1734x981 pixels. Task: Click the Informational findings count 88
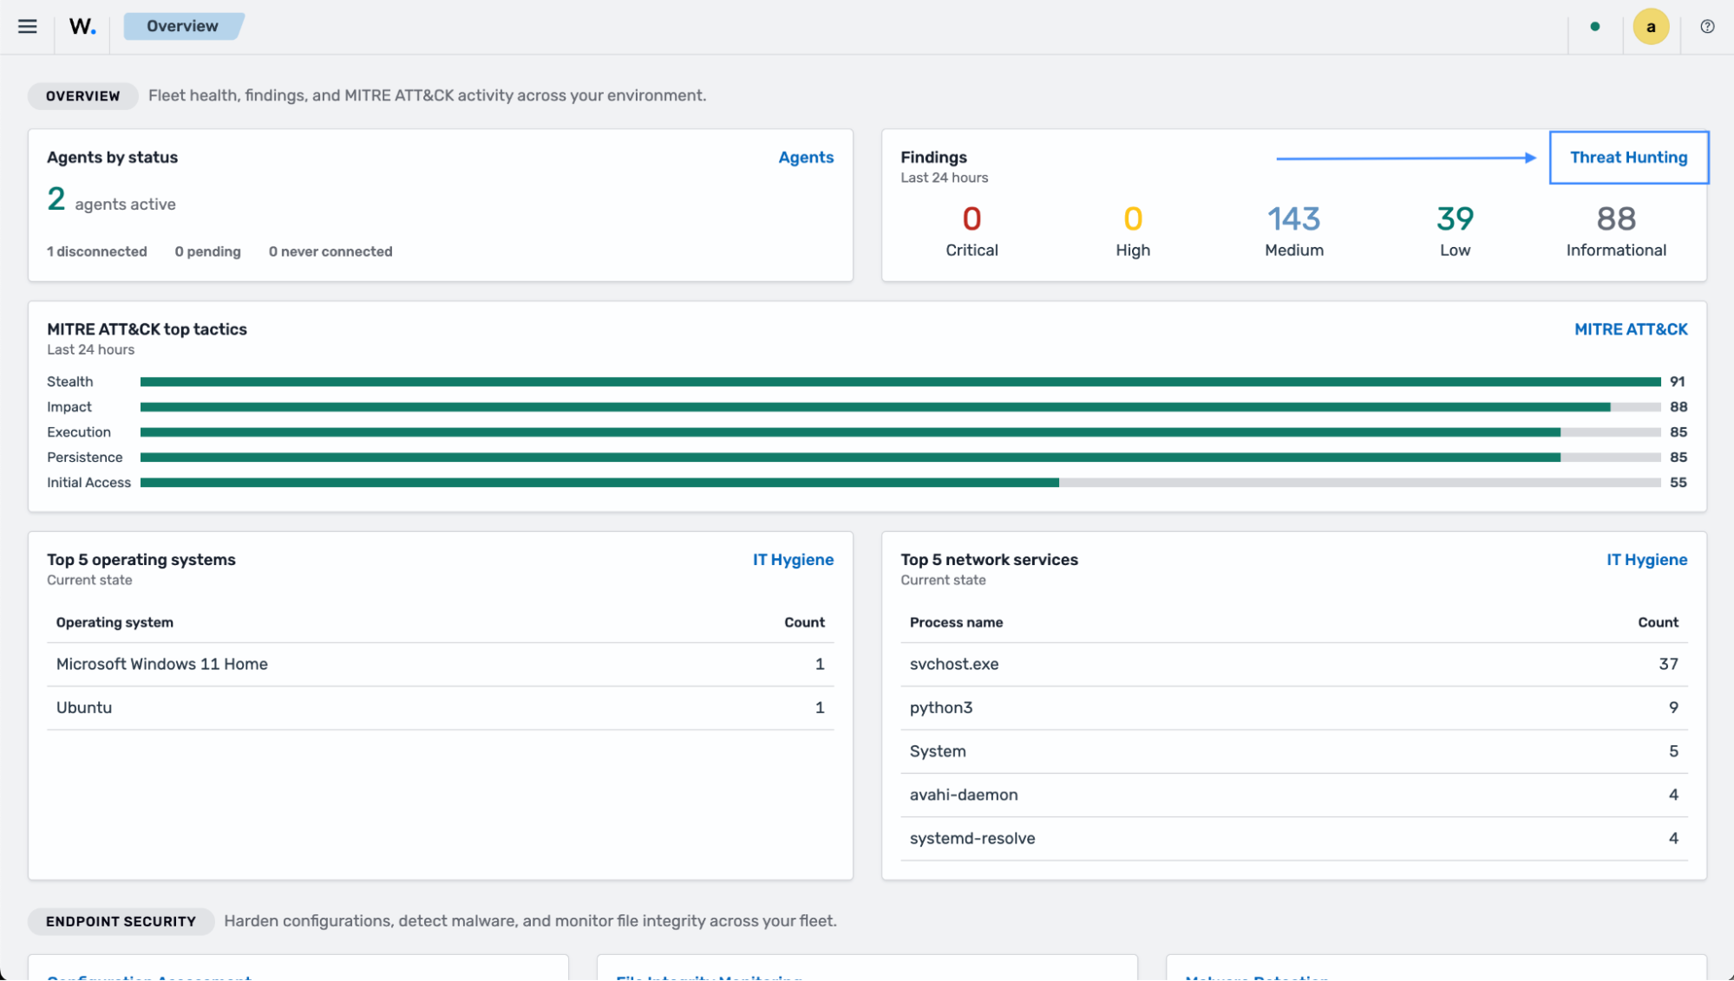click(x=1616, y=219)
